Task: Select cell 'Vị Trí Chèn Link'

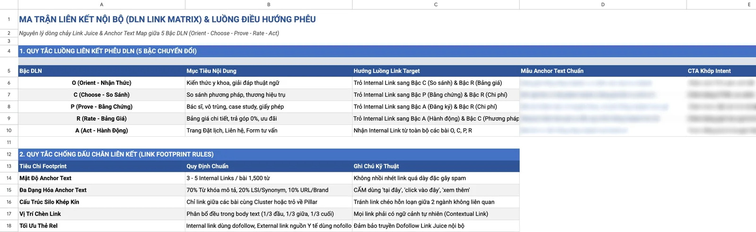Action: [102, 214]
